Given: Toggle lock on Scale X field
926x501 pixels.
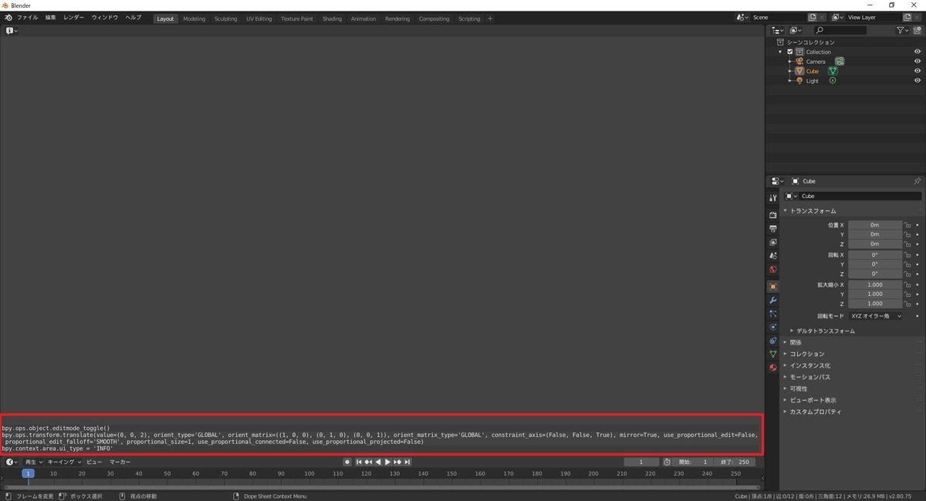Looking at the screenshot, I should (907, 284).
